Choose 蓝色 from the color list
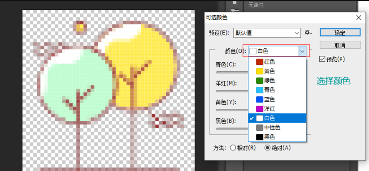Image resolution: width=369 pixels, height=171 pixels. pyautogui.click(x=277, y=99)
